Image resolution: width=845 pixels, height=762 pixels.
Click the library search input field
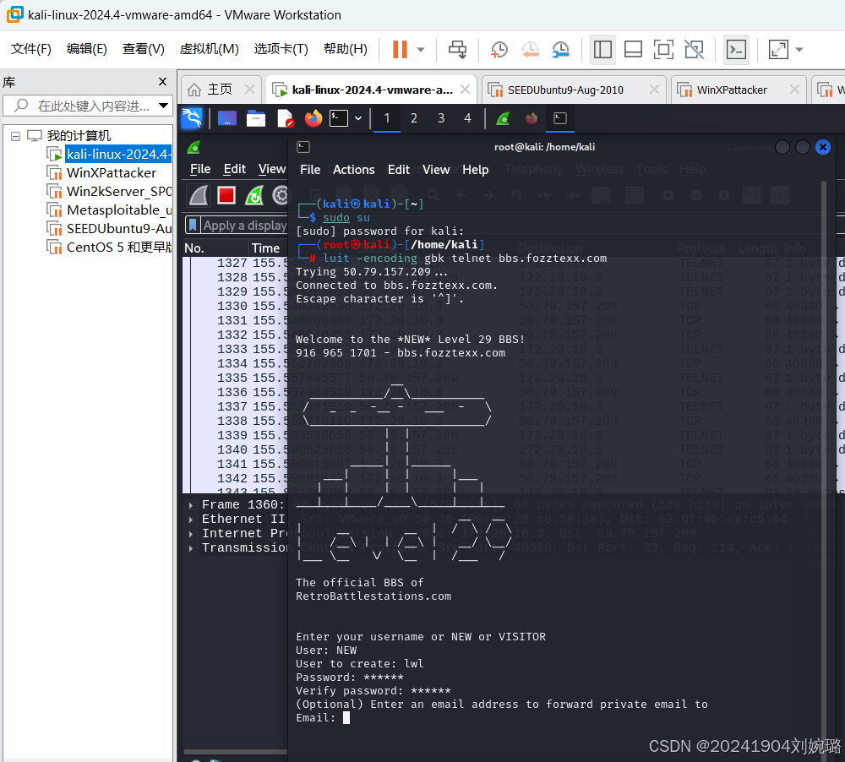coord(86,106)
